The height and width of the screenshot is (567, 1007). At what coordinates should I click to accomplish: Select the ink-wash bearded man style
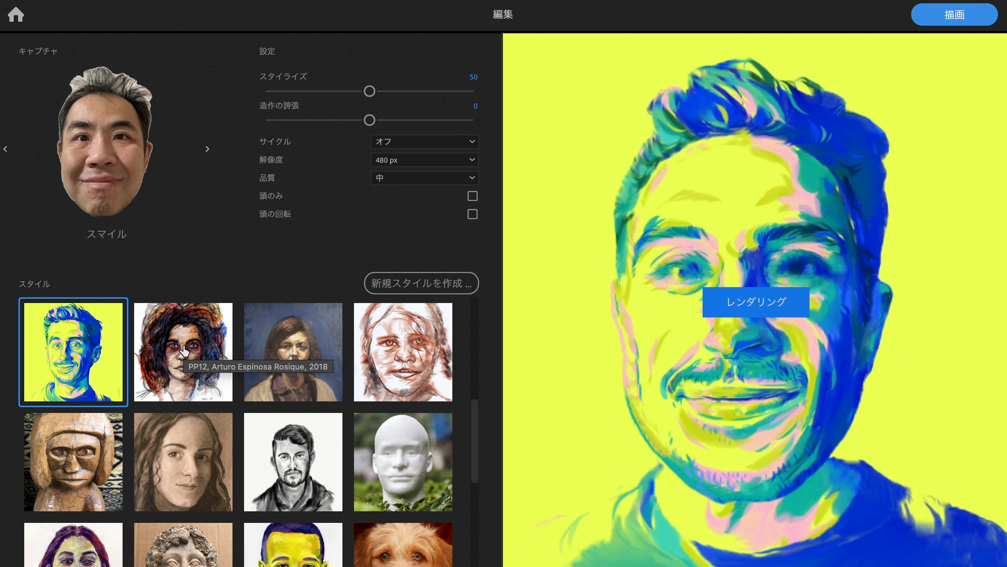pyautogui.click(x=293, y=462)
